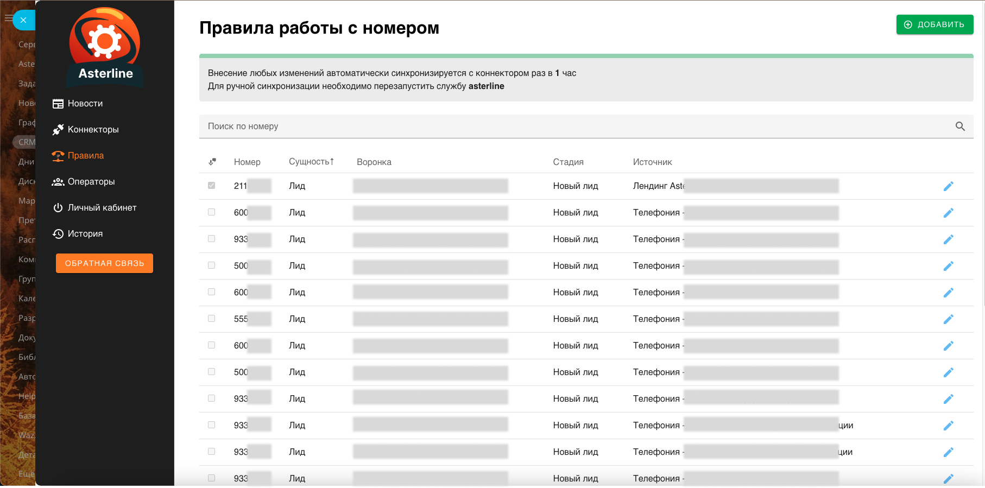Screen dimensions: 985x488
Task: Click number 211 in the table
Action: click(x=241, y=186)
